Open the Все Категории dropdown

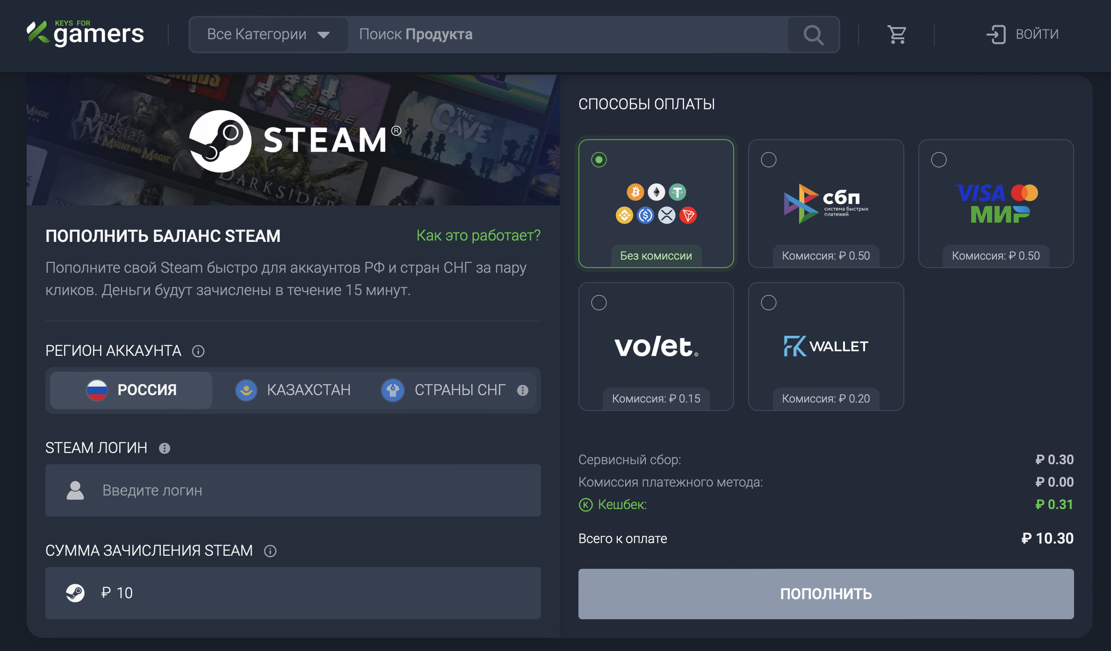click(x=268, y=35)
